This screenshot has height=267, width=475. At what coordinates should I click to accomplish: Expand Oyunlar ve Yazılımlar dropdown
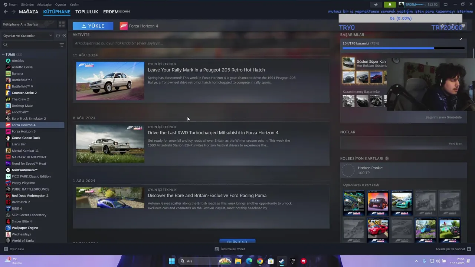27,36
